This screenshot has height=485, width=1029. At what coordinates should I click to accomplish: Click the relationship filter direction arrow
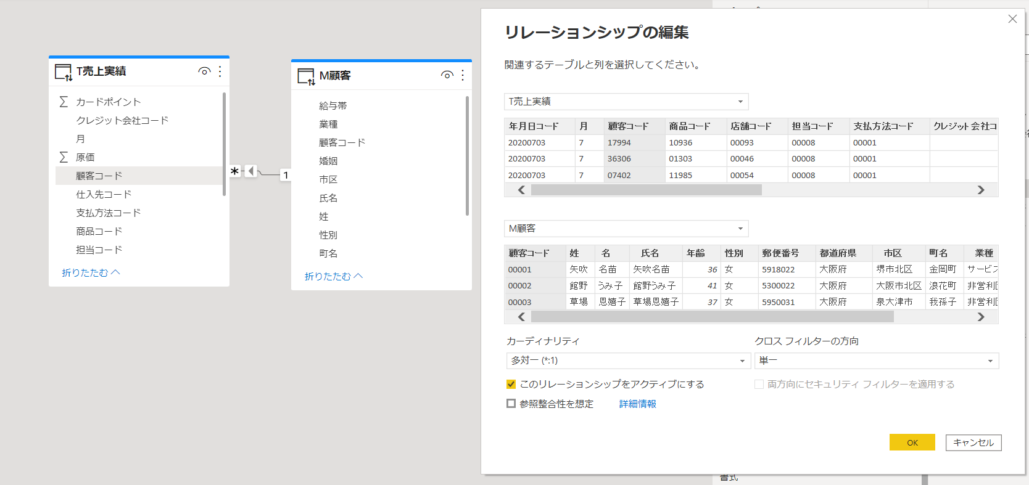pyautogui.click(x=250, y=171)
